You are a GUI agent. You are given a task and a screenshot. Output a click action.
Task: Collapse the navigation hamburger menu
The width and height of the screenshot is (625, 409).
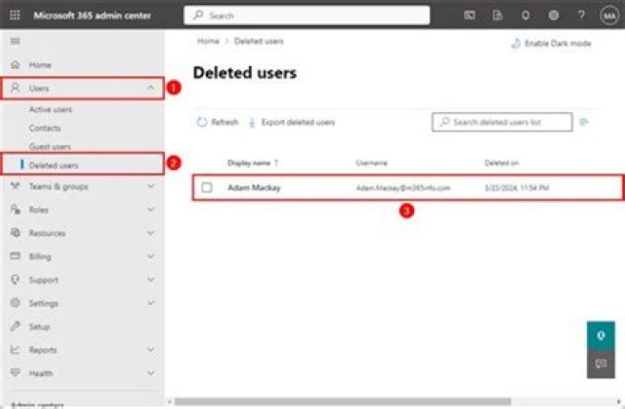[15, 41]
